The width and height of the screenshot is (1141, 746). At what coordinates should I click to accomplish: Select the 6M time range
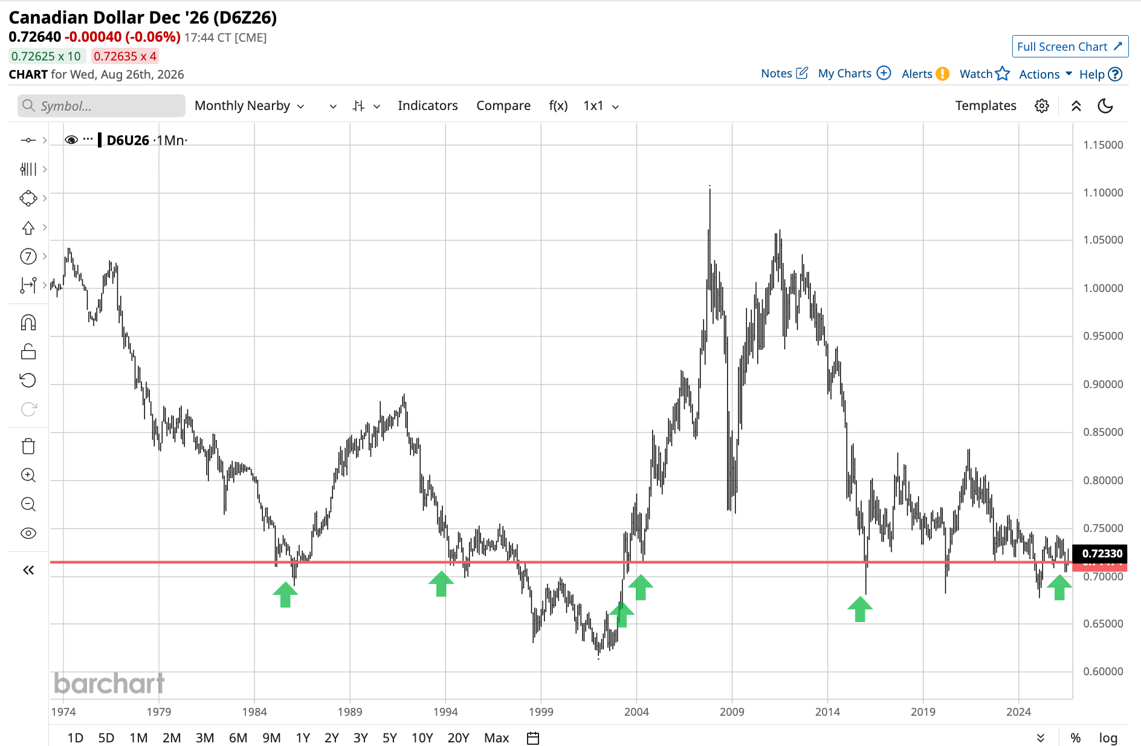pyautogui.click(x=238, y=738)
